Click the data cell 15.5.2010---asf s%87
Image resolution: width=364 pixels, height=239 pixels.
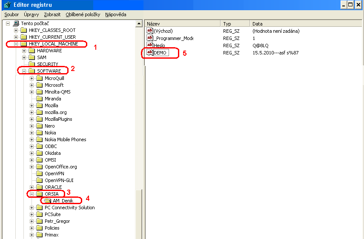[x=275, y=53]
